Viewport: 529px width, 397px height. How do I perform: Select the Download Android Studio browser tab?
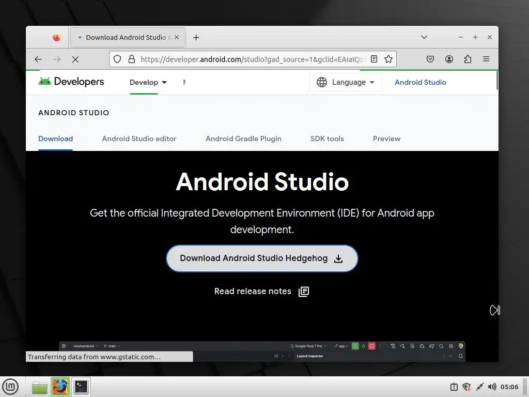click(x=128, y=37)
